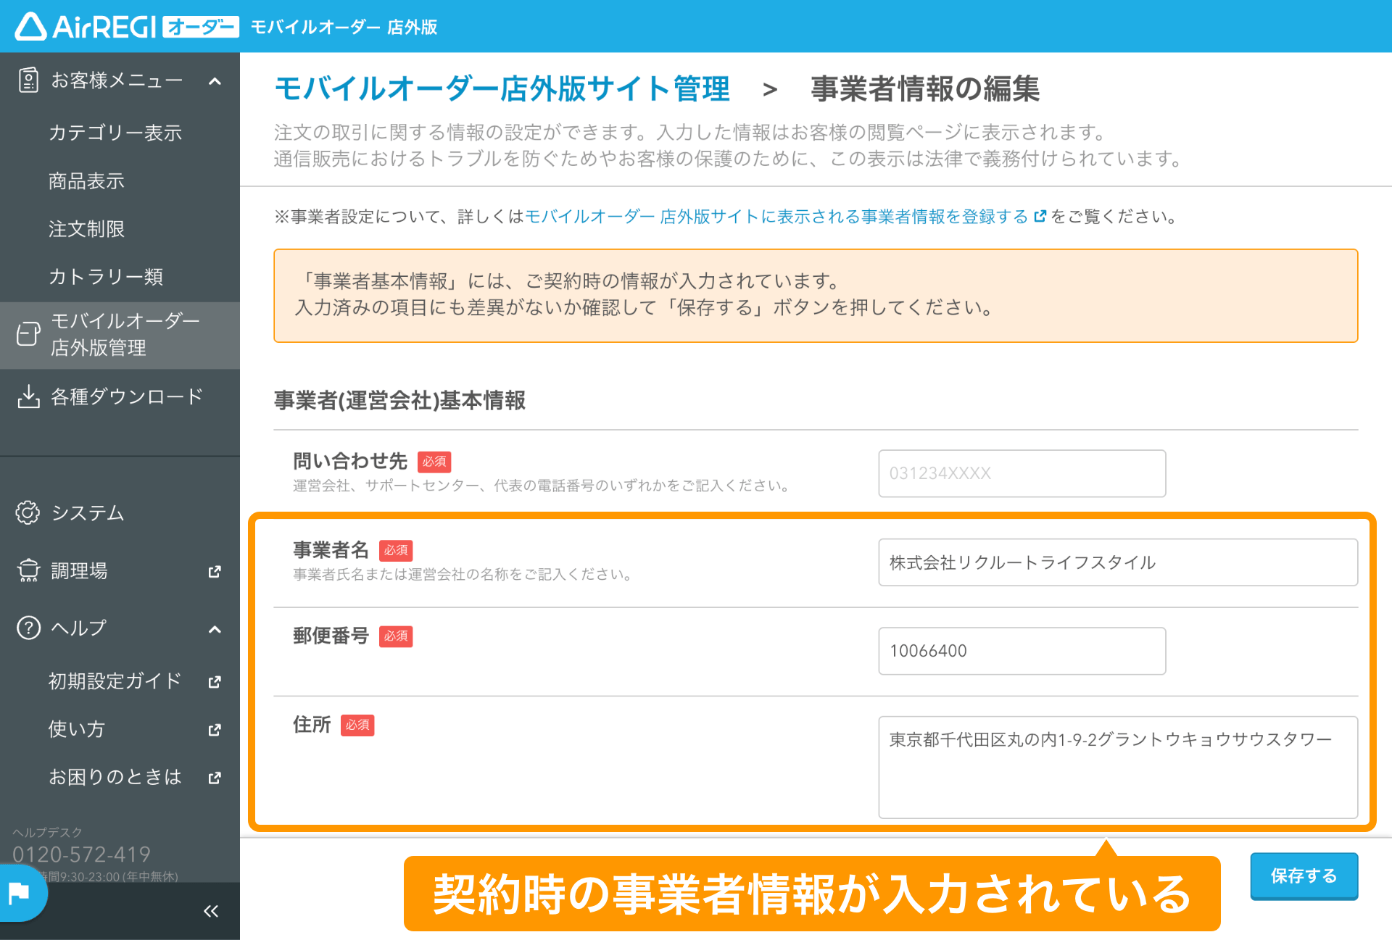Click the 保存する button
The width and height of the screenshot is (1392, 940).
coord(1304,875)
